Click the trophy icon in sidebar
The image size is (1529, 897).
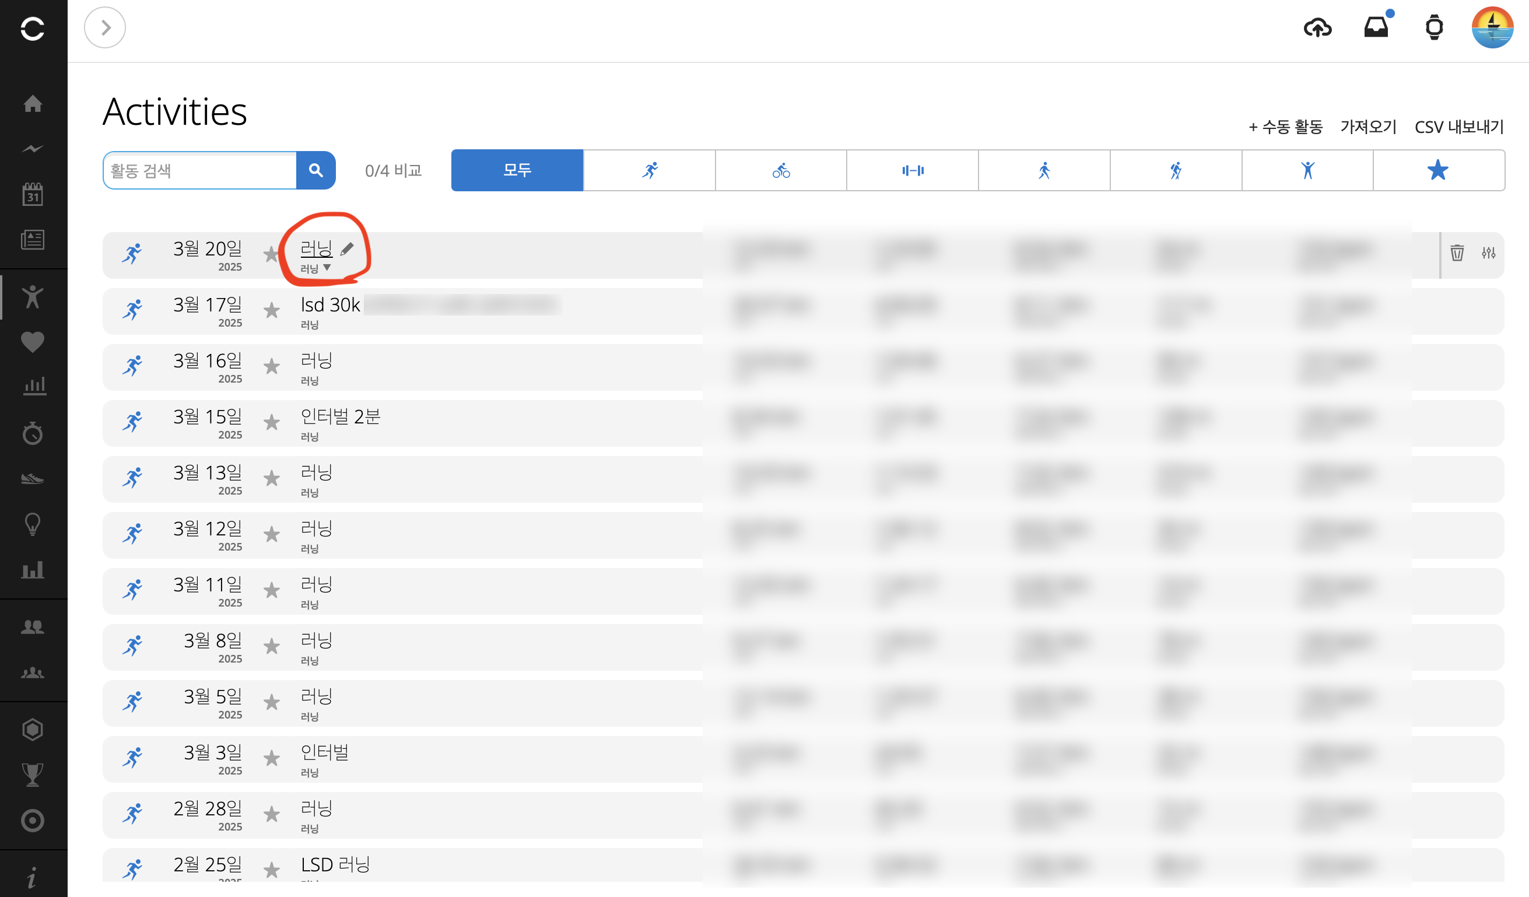click(33, 775)
